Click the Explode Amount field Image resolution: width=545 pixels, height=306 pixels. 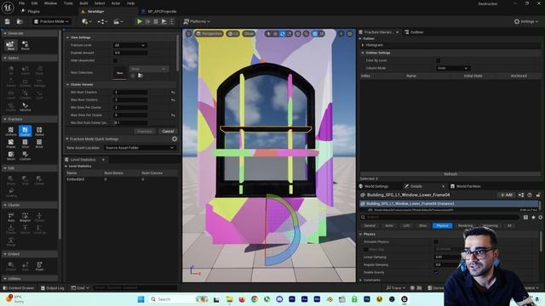click(x=130, y=53)
